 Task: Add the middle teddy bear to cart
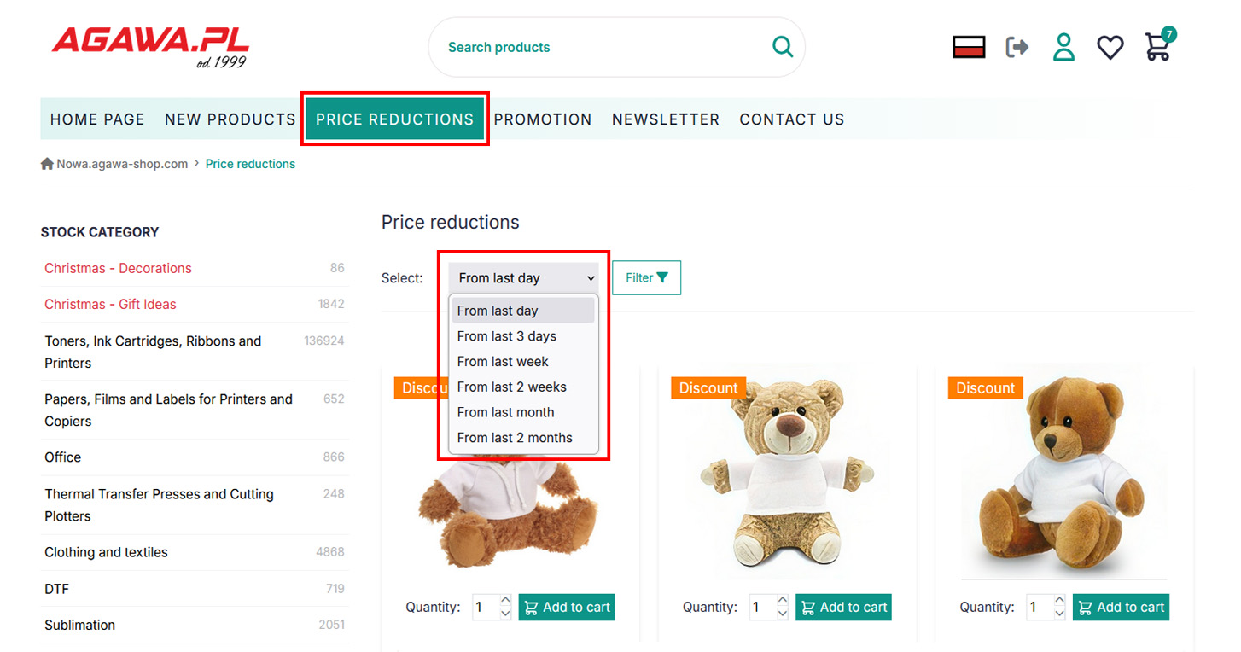click(843, 608)
